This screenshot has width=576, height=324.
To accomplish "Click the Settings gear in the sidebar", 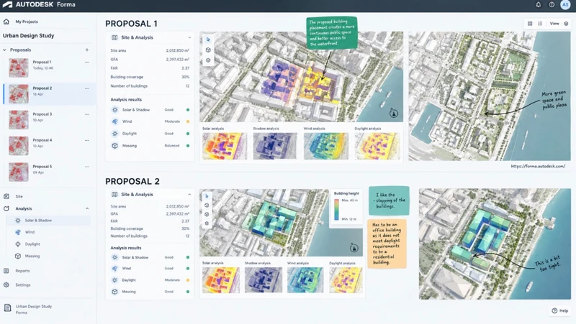I will tap(6, 284).
